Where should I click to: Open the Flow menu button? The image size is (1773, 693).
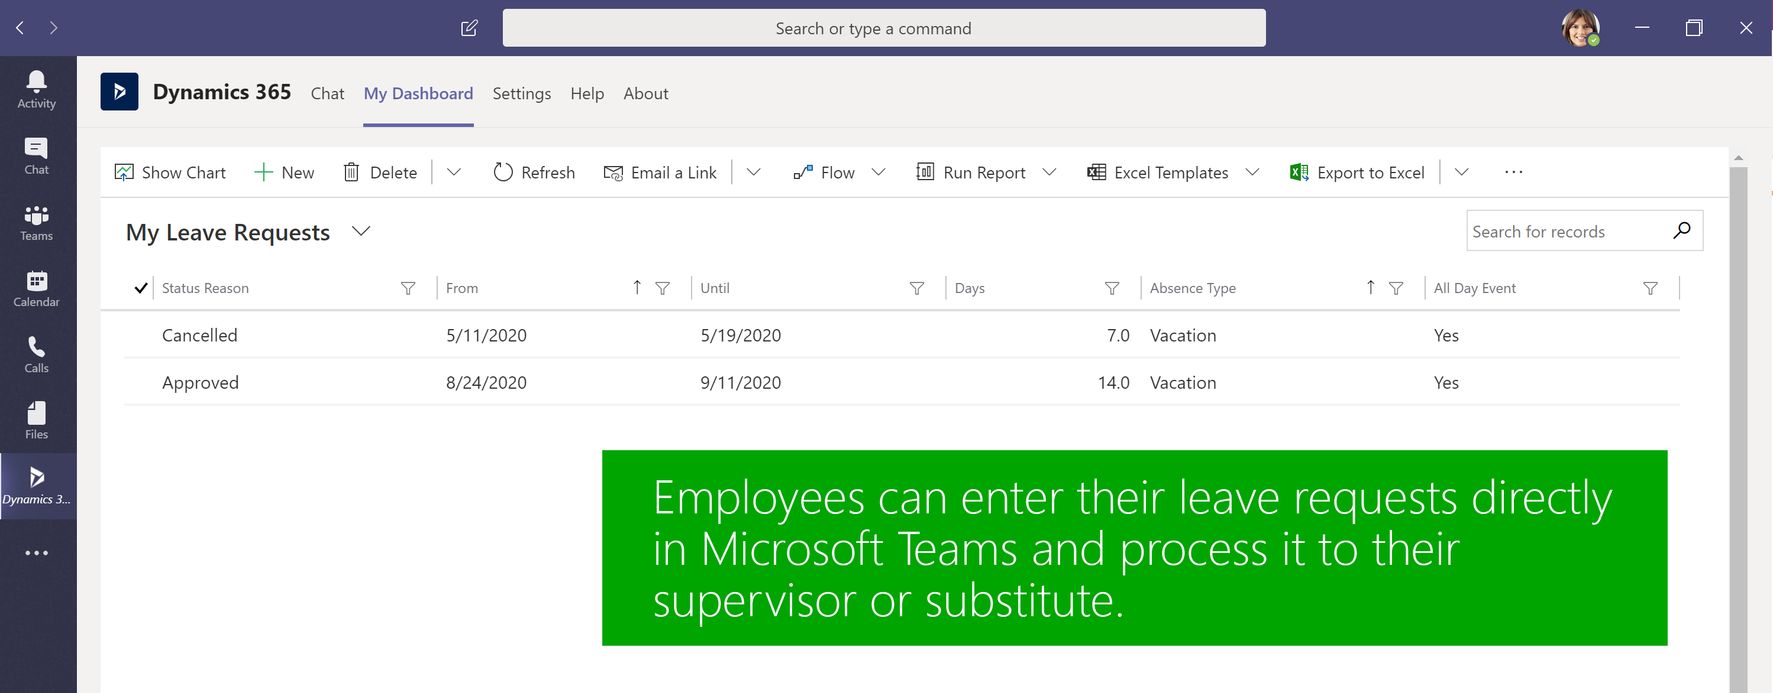click(824, 172)
